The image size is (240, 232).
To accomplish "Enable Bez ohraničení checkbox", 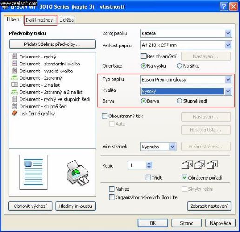I will click(144, 56).
